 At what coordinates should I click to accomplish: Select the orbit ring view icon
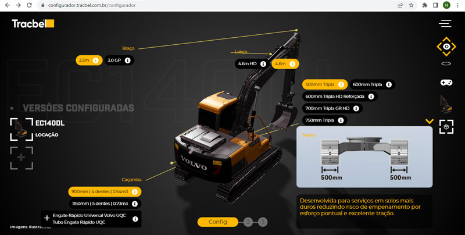(446, 64)
